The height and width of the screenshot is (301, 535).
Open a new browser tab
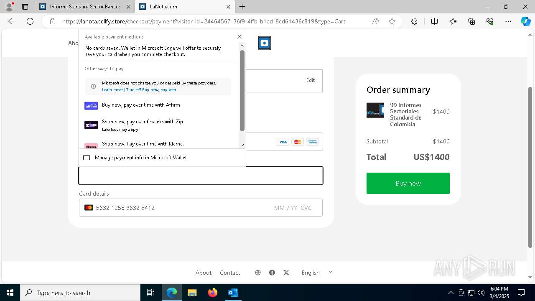pyautogui.click(x=242, y=7)
